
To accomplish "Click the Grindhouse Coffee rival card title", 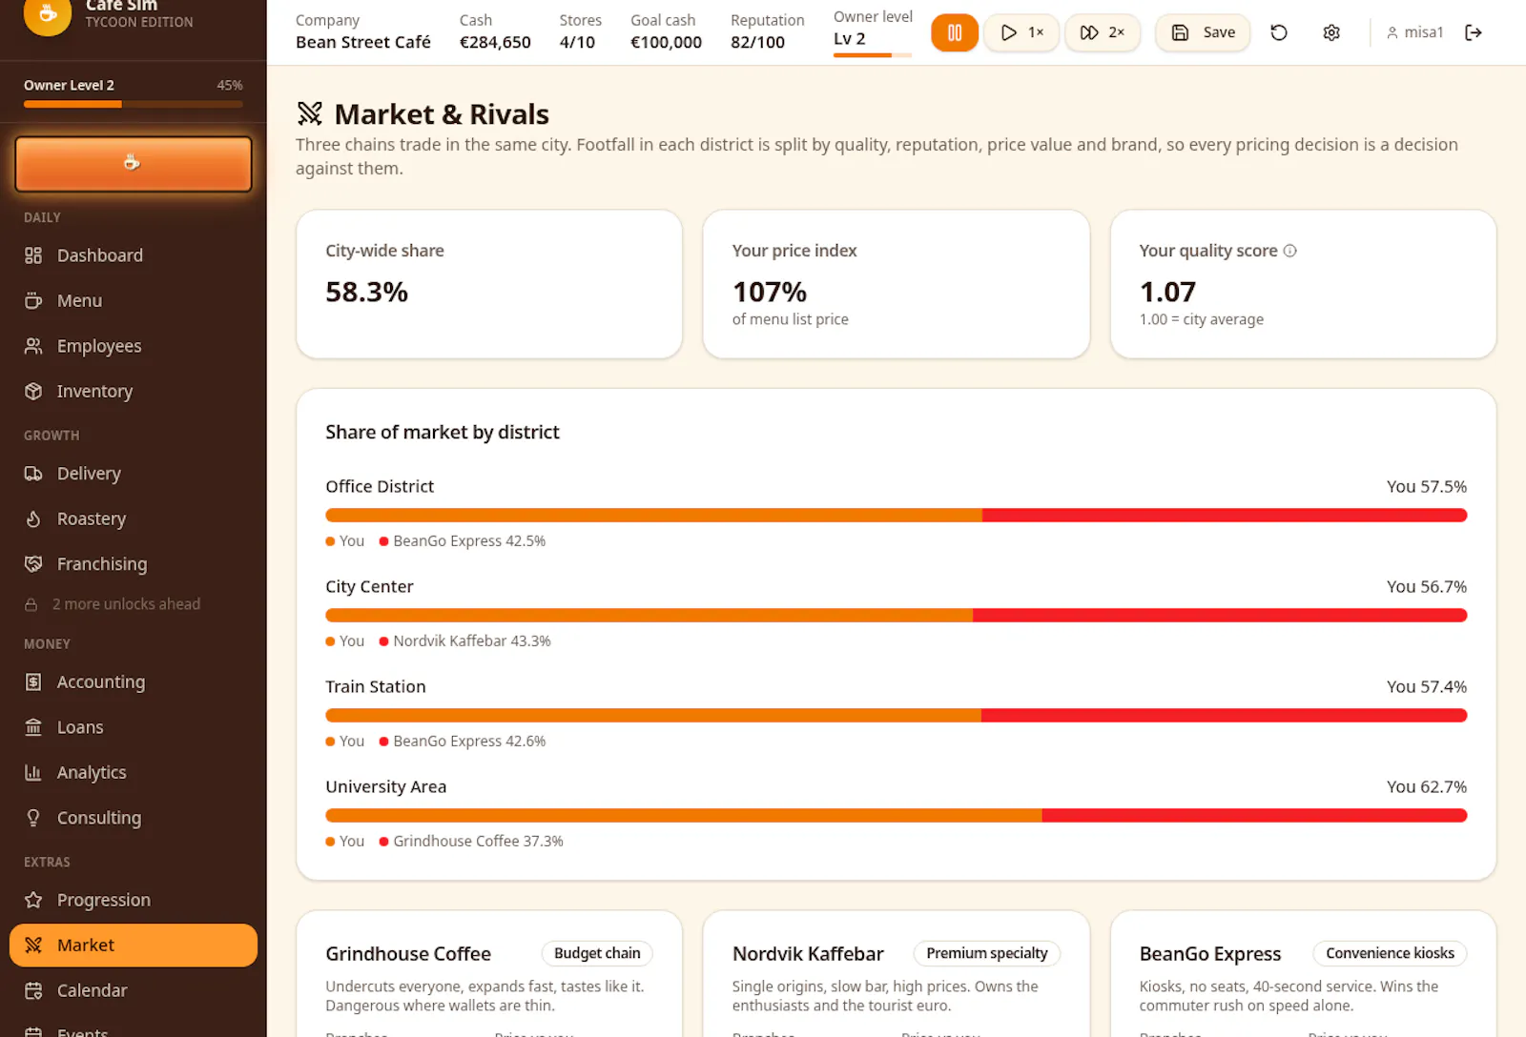I will tap(408, 954).
